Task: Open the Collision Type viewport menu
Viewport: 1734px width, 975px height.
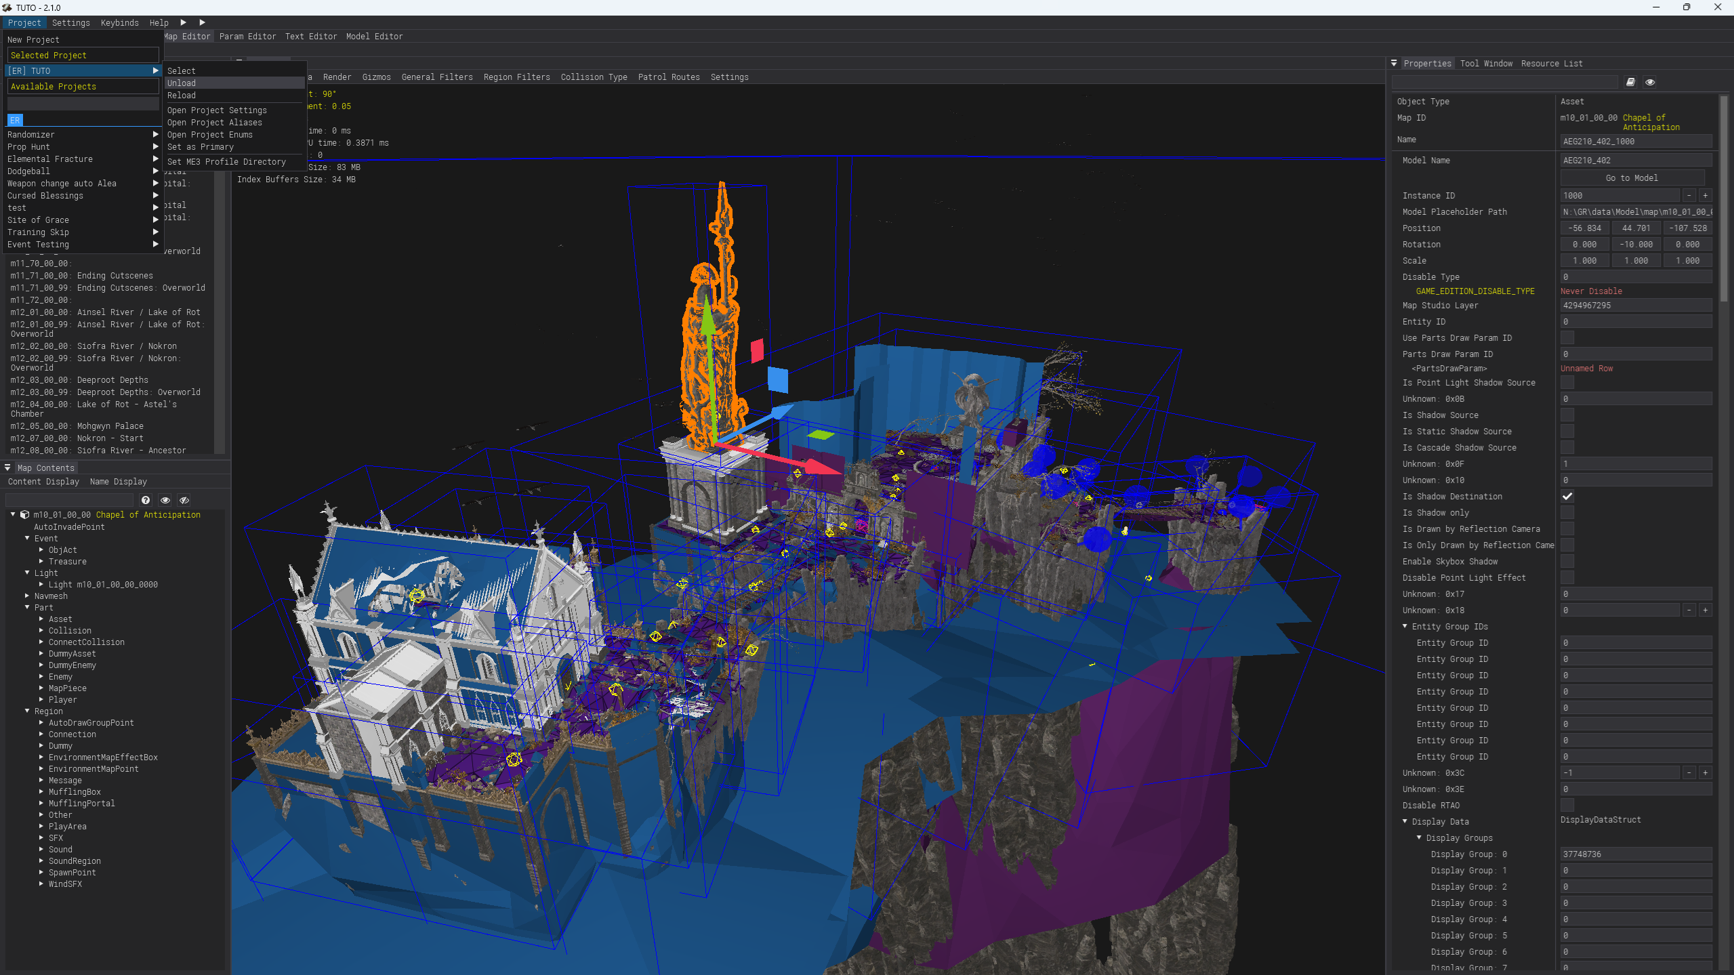Action: pos(594,77)
